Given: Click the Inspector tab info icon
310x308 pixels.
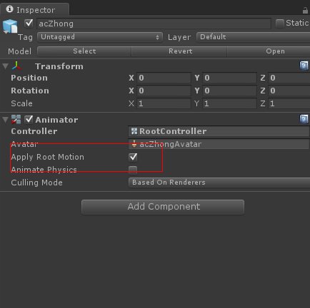Looking at the screenshot, I should tap(9, 9).
